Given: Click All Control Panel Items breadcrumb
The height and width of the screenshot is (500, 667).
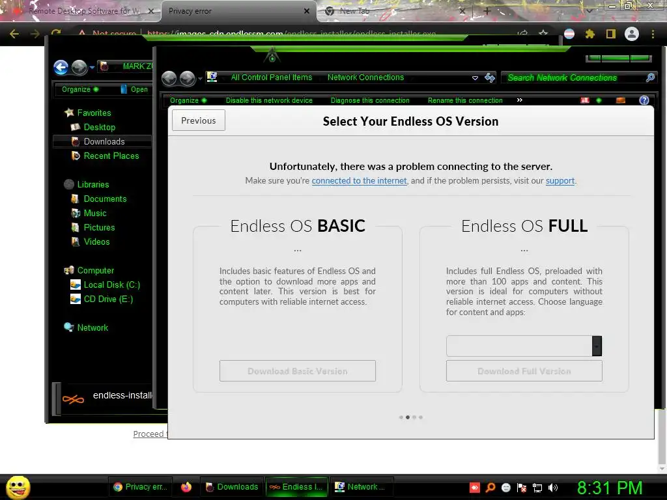Looking at the screenshot, I should (272, 77).
